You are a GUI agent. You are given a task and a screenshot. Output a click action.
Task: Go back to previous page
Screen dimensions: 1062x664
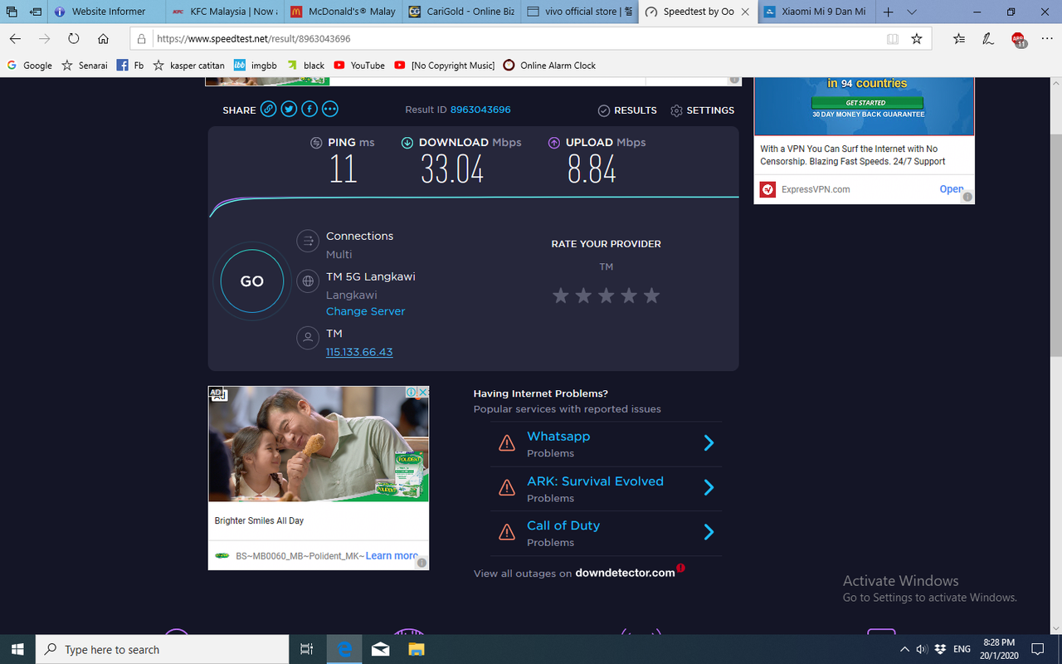pos(16,38)
